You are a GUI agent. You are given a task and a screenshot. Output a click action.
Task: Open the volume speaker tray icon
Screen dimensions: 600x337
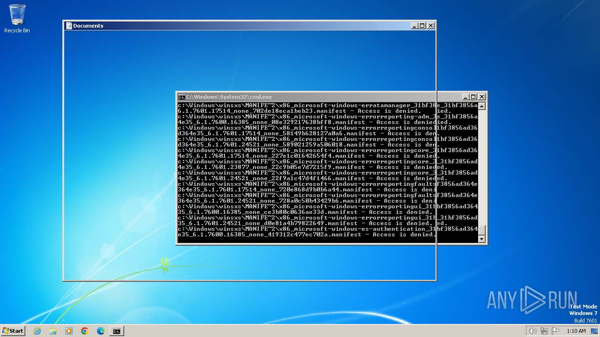pyautogui.click(x=532, y=331)
